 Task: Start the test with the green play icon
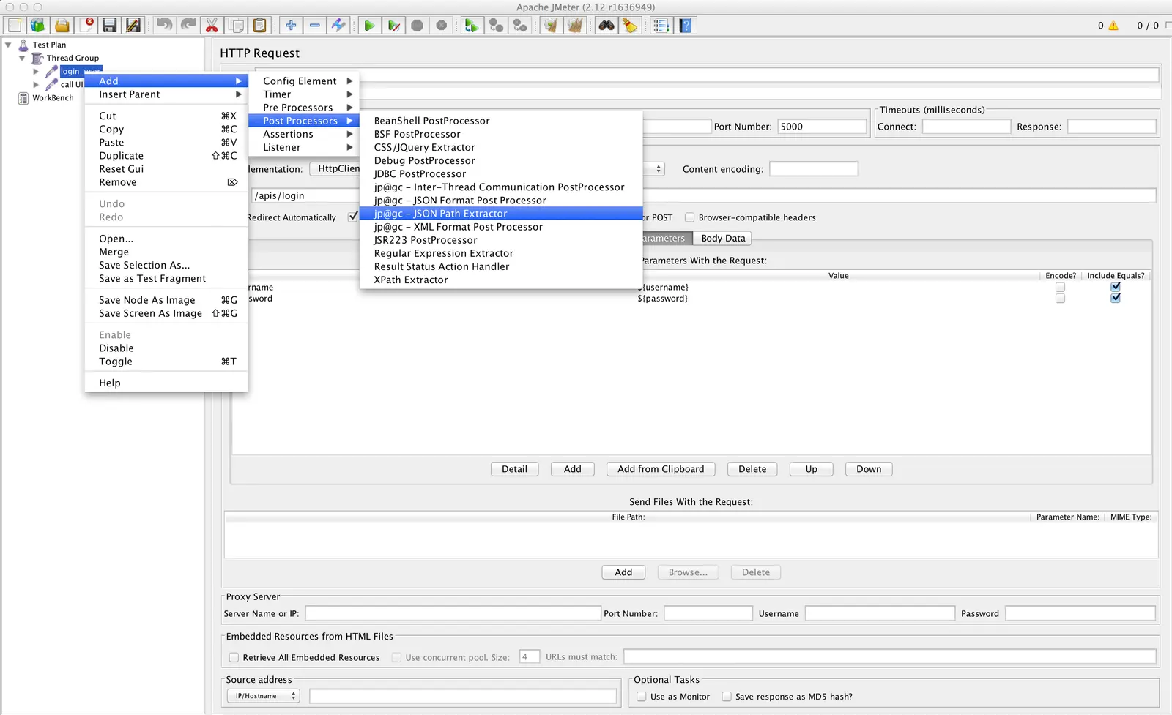click(x=369, y=26)
